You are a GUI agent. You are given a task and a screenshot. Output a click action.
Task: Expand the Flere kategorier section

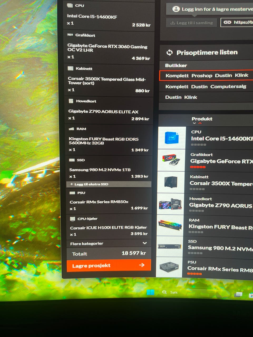(108, 243)
